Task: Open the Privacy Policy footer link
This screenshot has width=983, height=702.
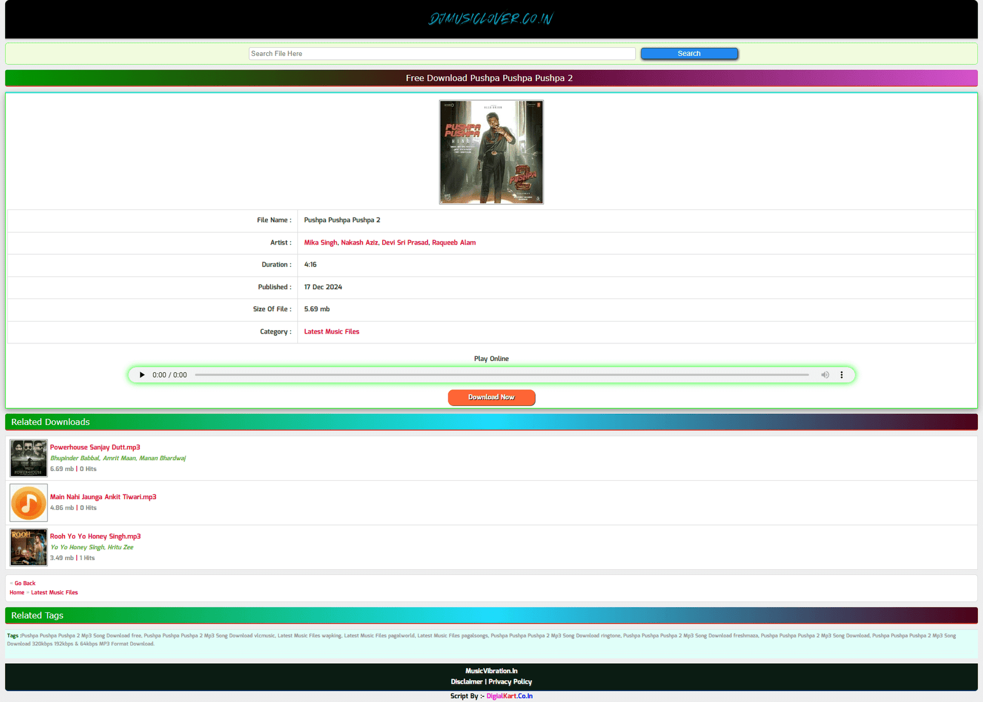Action: 510,682
